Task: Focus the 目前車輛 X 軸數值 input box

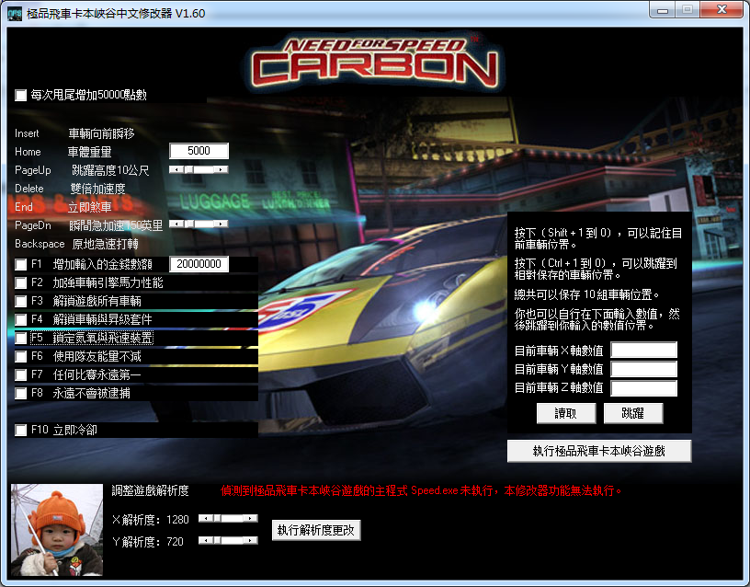Action: click(x=643, y=350)
